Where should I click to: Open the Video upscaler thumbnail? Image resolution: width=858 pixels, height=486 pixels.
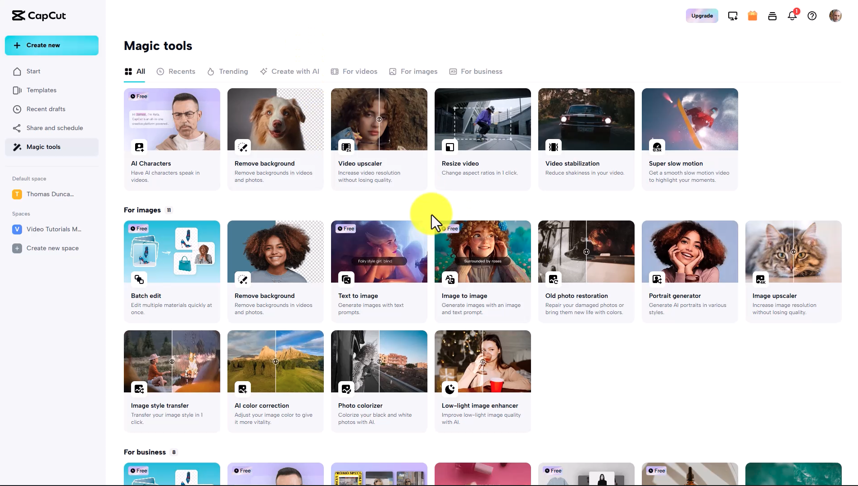pos(379,119)
